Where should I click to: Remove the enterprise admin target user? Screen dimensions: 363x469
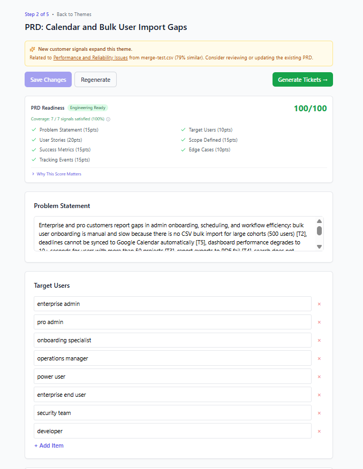coord(319,304)
